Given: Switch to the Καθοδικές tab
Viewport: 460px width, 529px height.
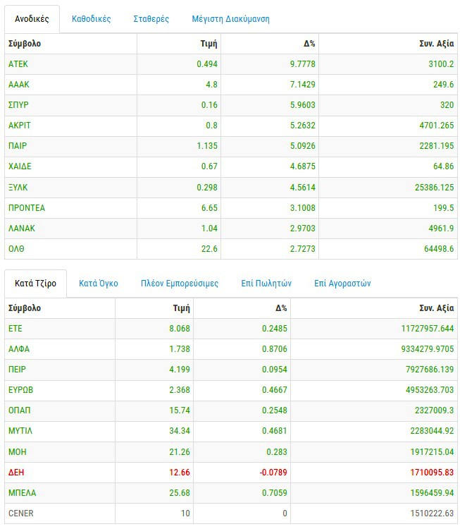Looking at the screenshot, I should [92, 19].
